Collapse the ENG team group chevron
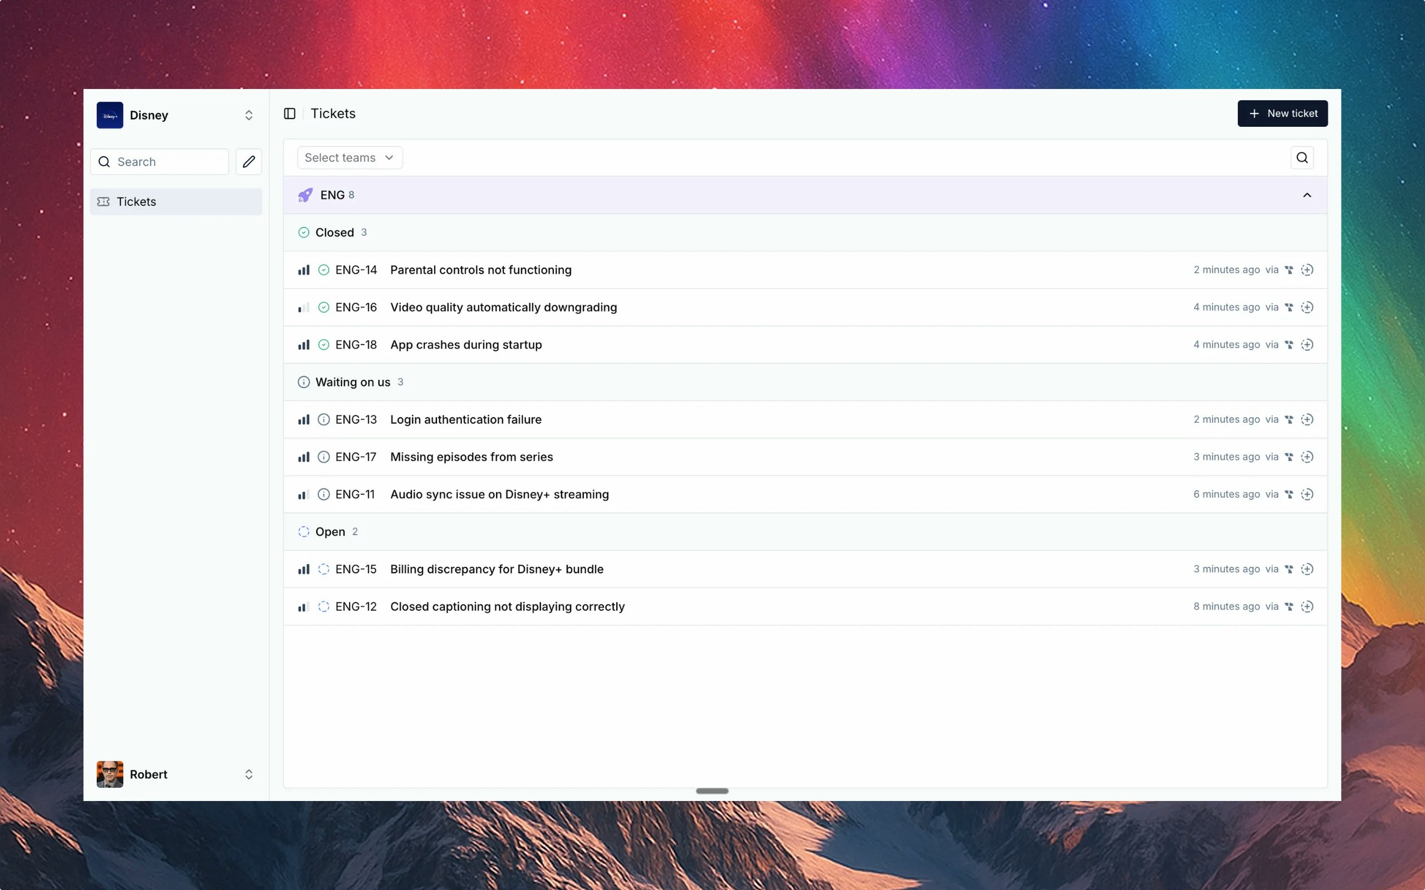1425x890 pixels. coord(1306,195)
